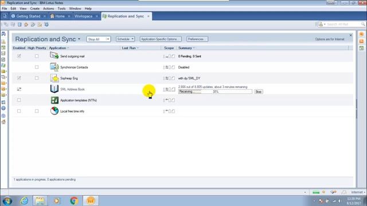Toggle High Priority checkbox for Send outgoing mail
Viewport: 367px width, 206px height.
coord(37,56)
